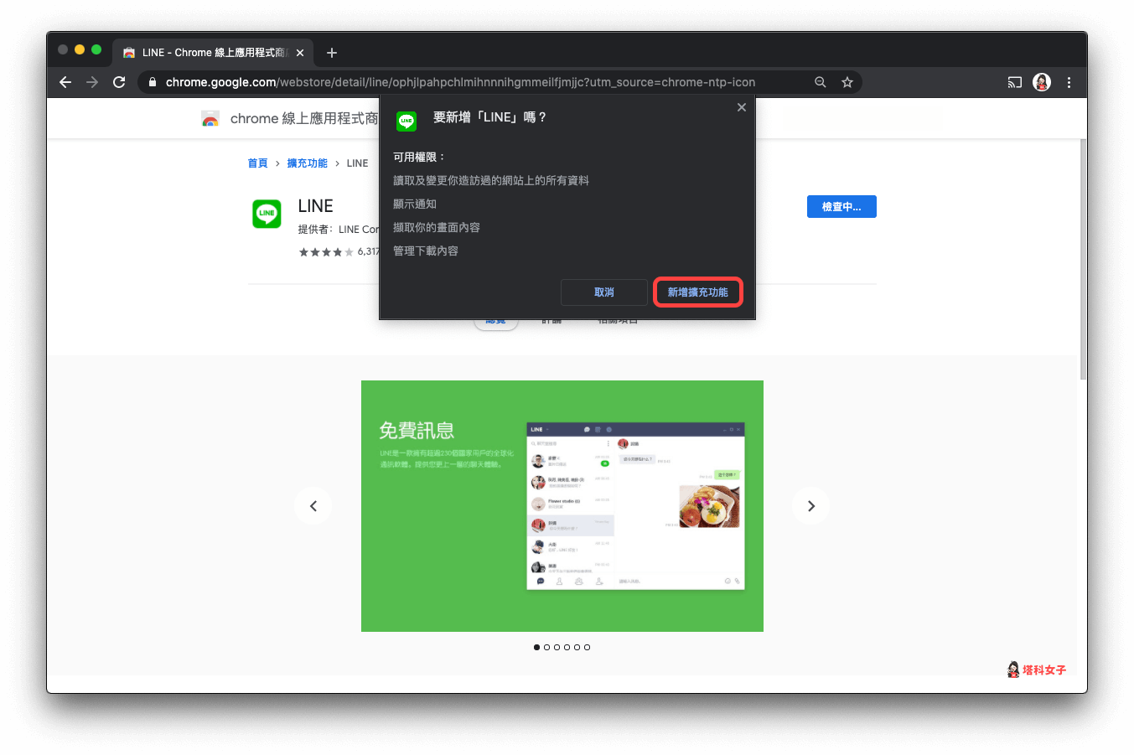The height and width of the screenshot is (755, 1134).
Task: Close the LINE permission dialog
Action: (742, 107)
